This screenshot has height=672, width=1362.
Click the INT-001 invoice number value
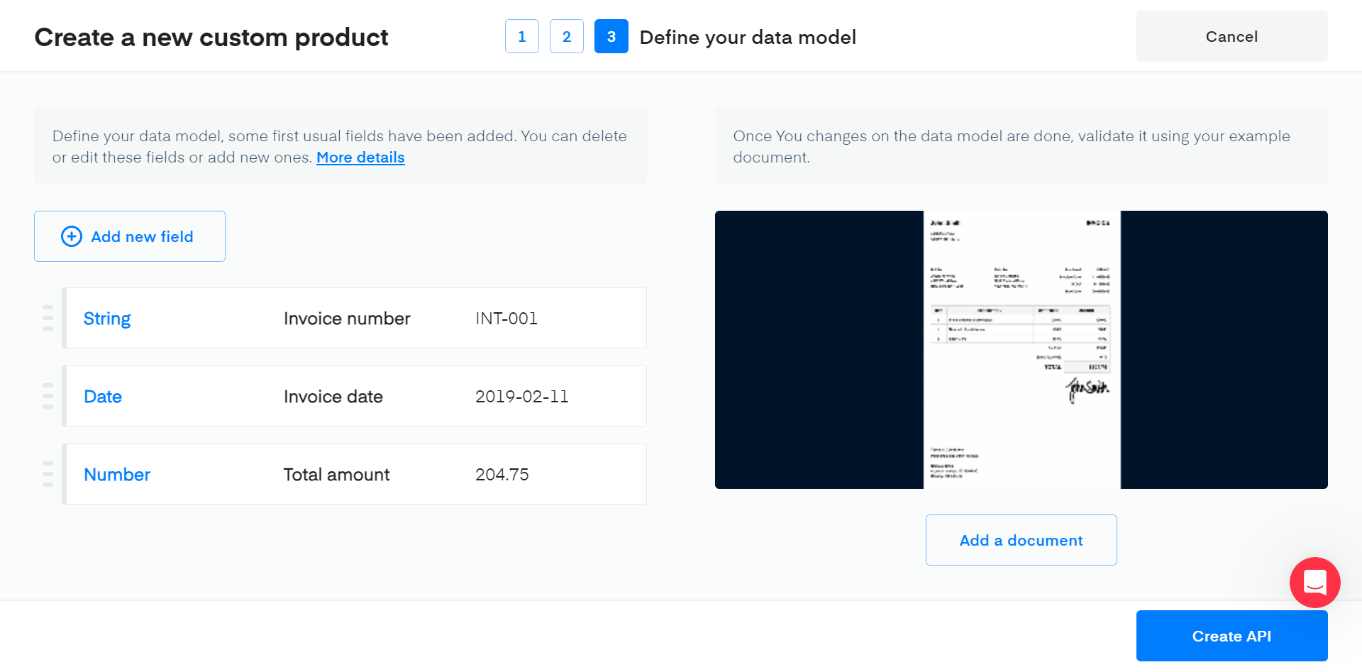506,319
